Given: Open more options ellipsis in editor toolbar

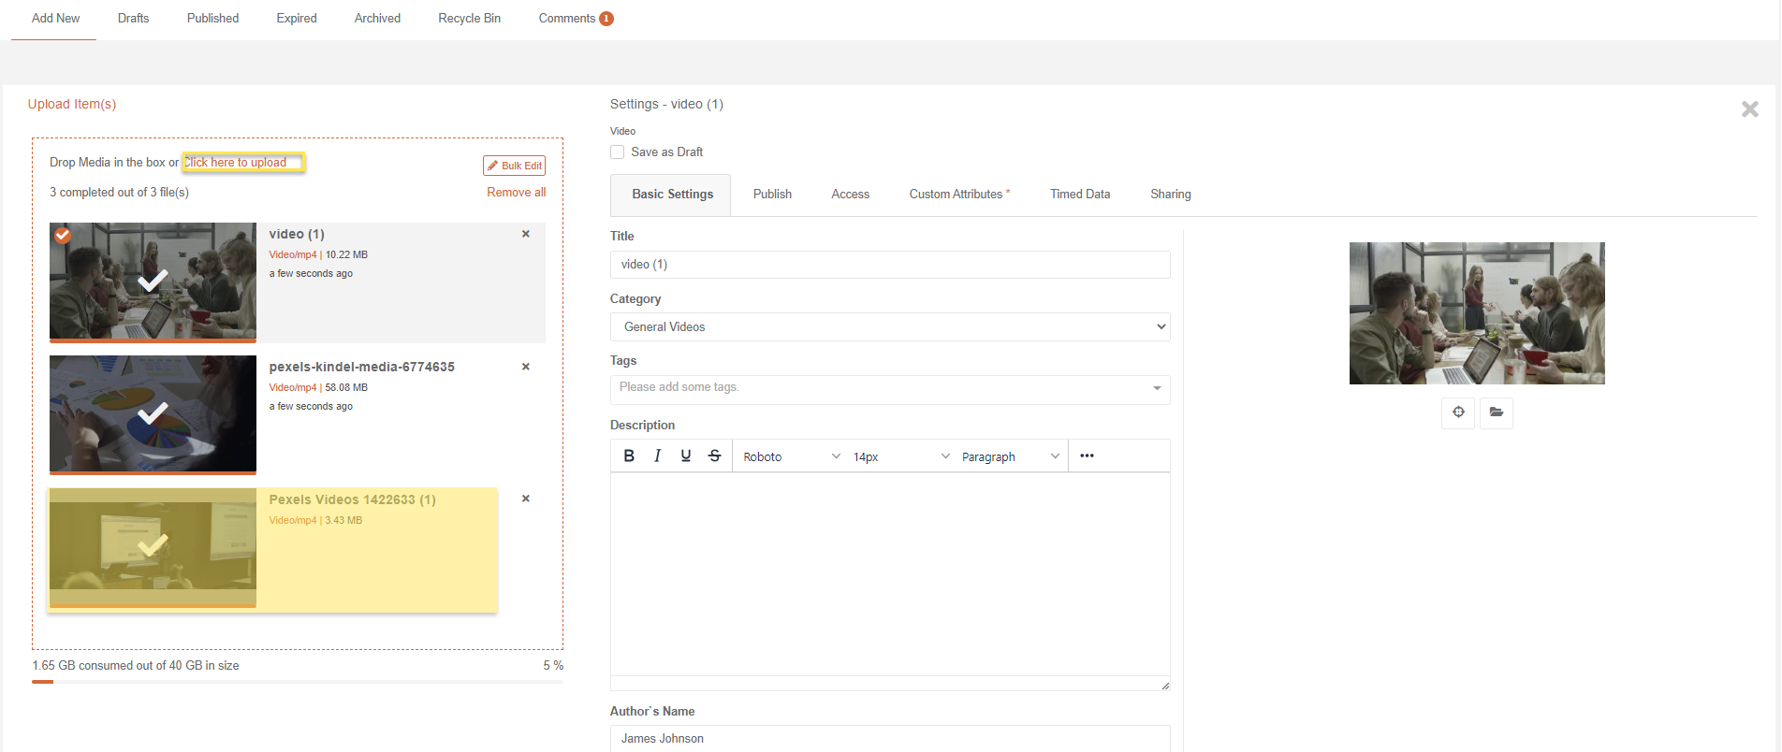Looking at the screenshot, I should tap(1087, 456).
